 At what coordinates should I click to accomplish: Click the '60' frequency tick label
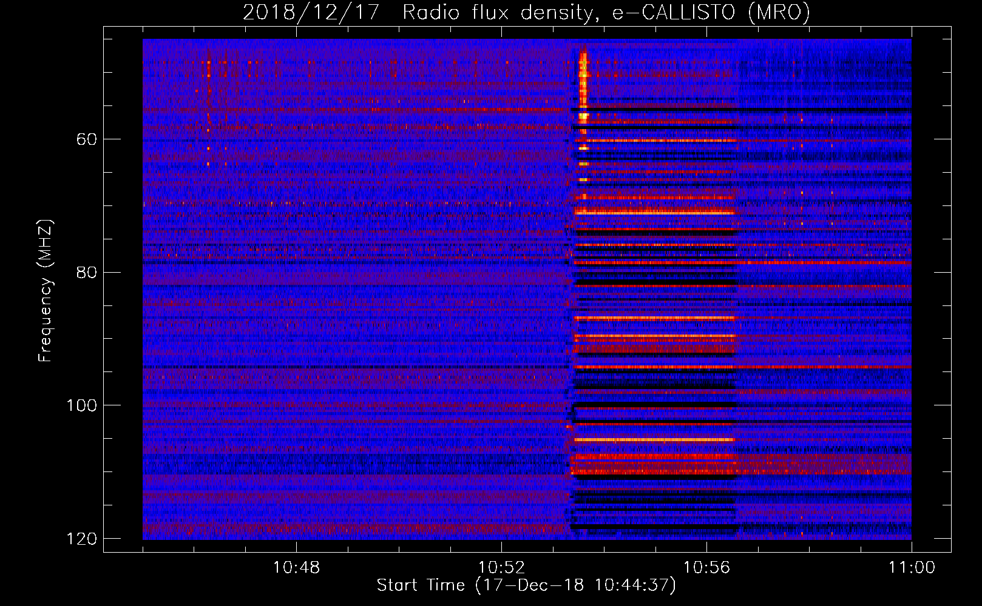click(87, 139)
